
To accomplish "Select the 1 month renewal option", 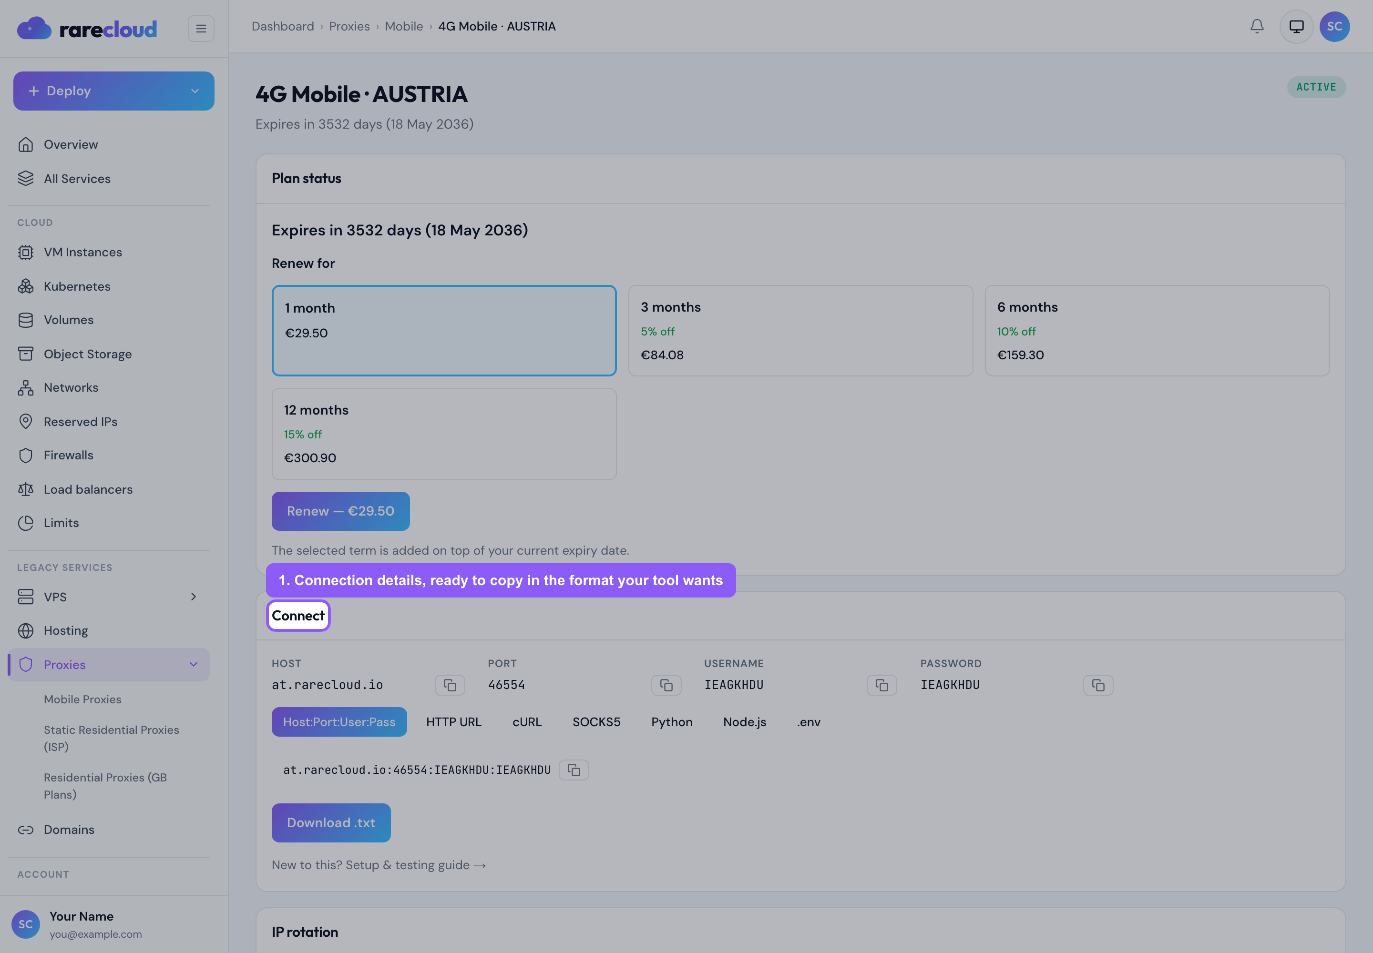I will 444,331.
